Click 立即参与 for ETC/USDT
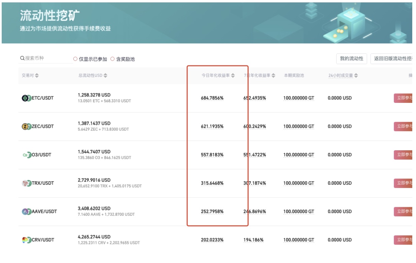The width and height of the screenshot is (416, 263). pos(404,98)
